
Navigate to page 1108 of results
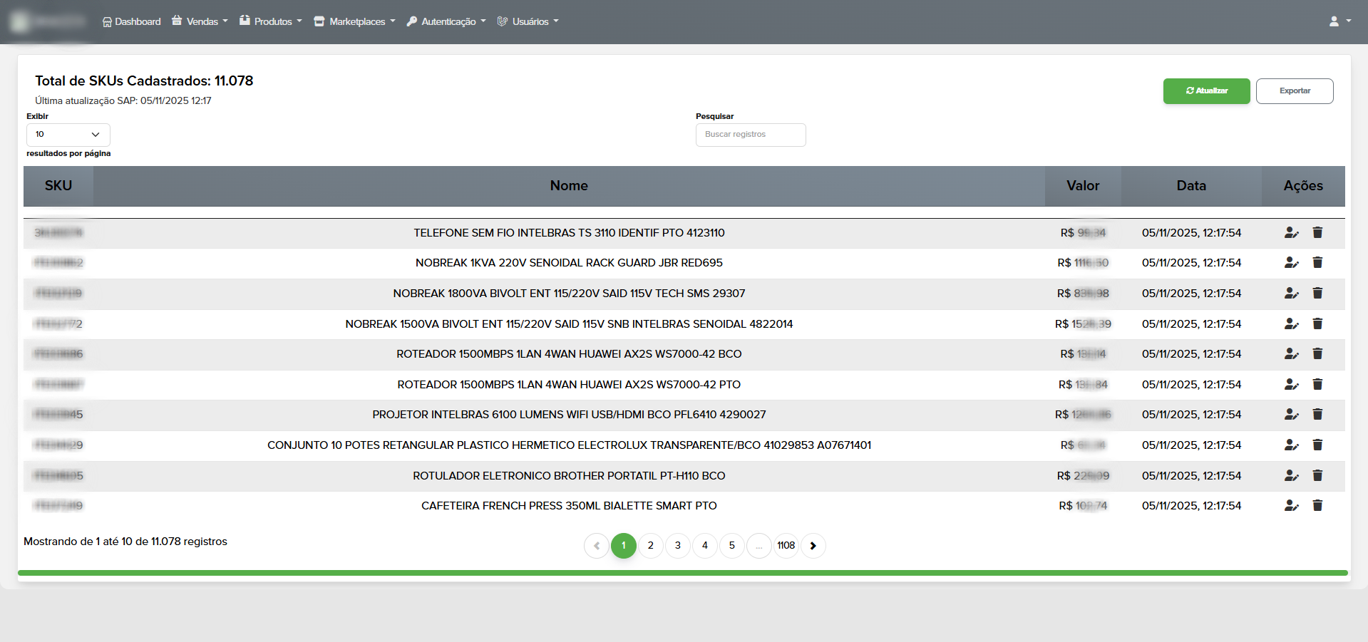pyautogui.click(x=786, y=545)
